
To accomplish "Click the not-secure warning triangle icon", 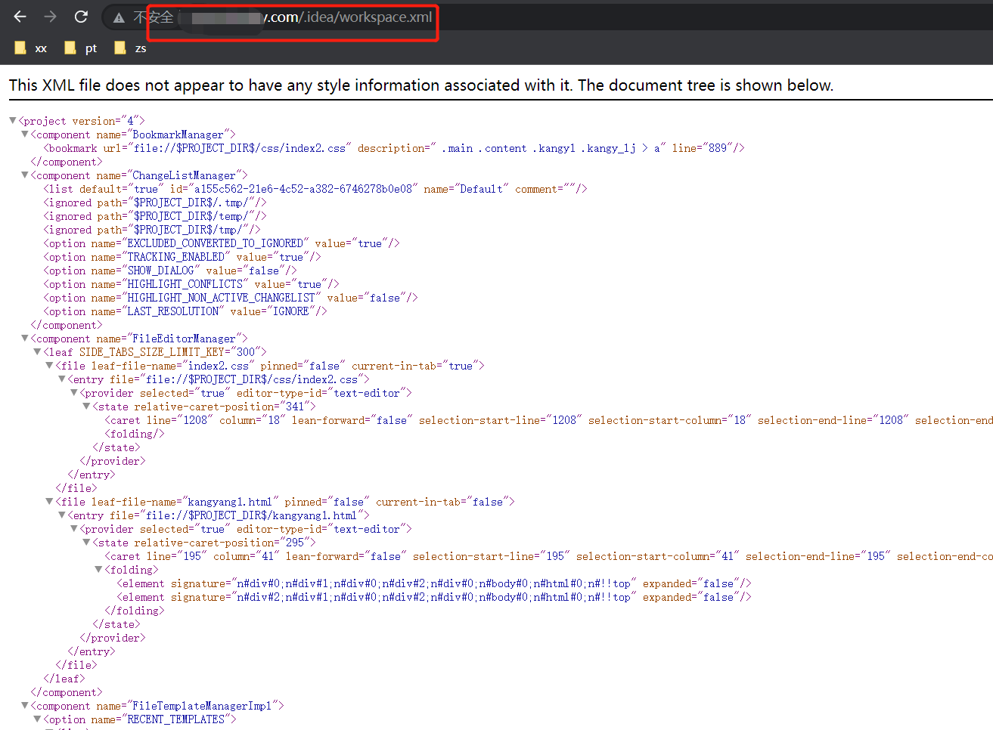I will click(x=119, y=17).
